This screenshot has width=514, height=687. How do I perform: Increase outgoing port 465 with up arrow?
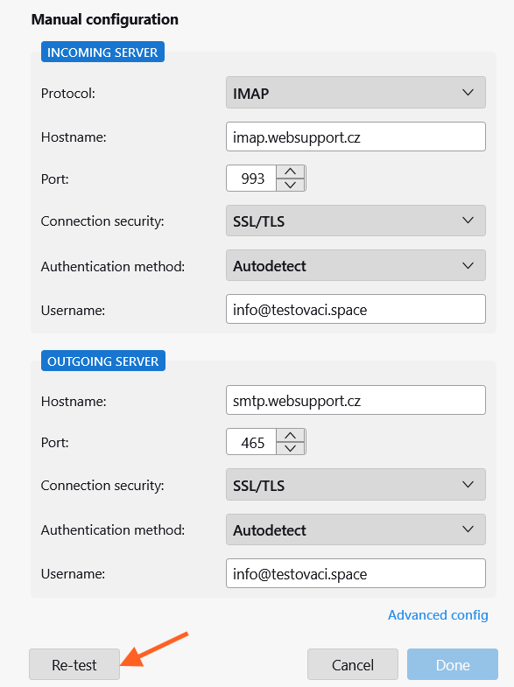[x=290, y=436]
